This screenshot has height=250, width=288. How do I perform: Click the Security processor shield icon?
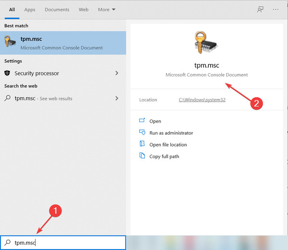pyautogui.click(x=7, y=73)
